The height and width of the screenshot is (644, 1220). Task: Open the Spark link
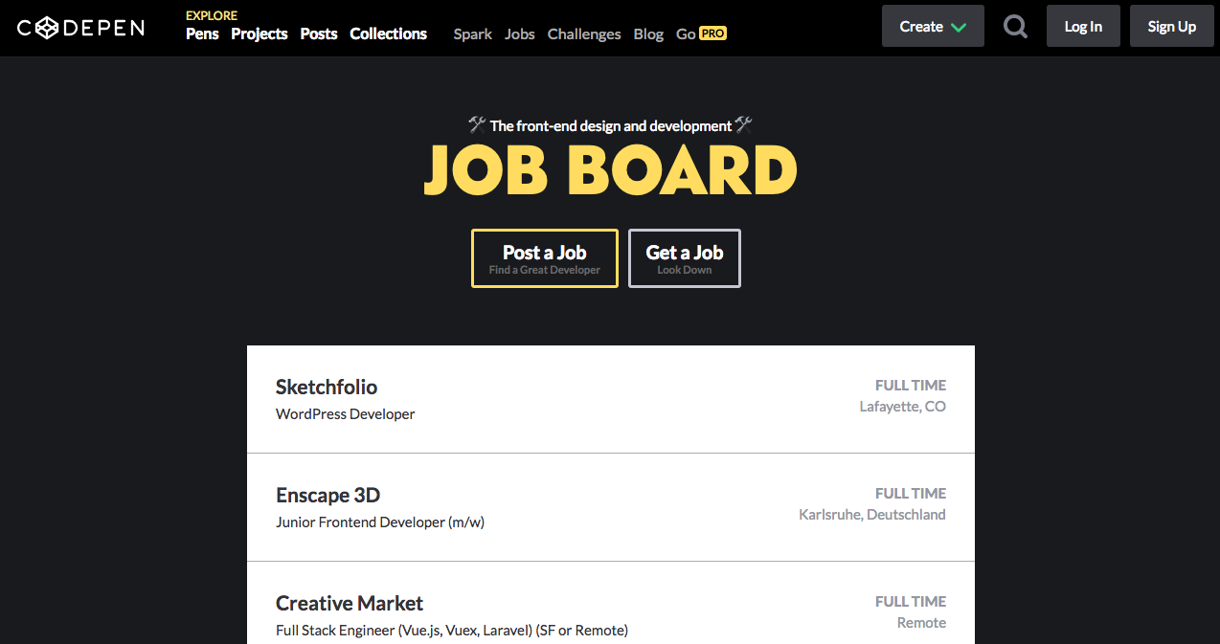pyautogui.click(x=472, y=33)
